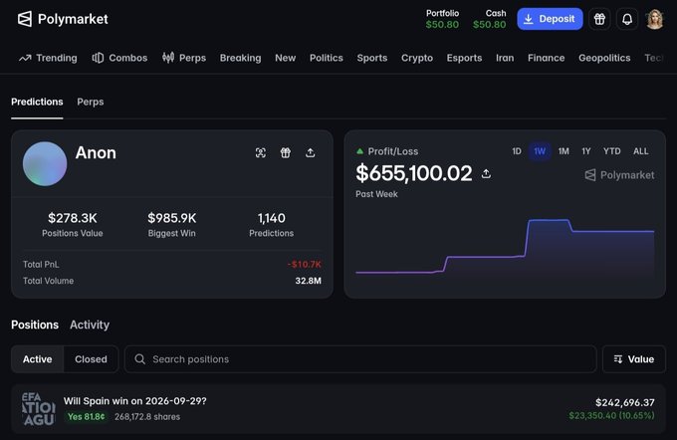The image size is (677, 440).
Task: Go to the Politics category
Action: coord(326,58)
